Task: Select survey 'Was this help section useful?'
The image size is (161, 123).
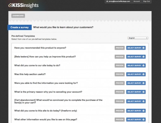Action: 136,74
